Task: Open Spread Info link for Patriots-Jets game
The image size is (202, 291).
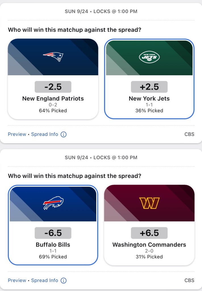Action: coord(45,134)
